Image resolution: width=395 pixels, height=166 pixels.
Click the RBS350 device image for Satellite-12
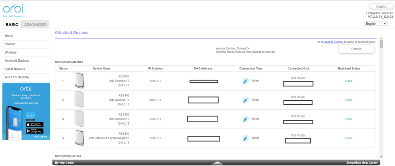[x=79, y=119]
